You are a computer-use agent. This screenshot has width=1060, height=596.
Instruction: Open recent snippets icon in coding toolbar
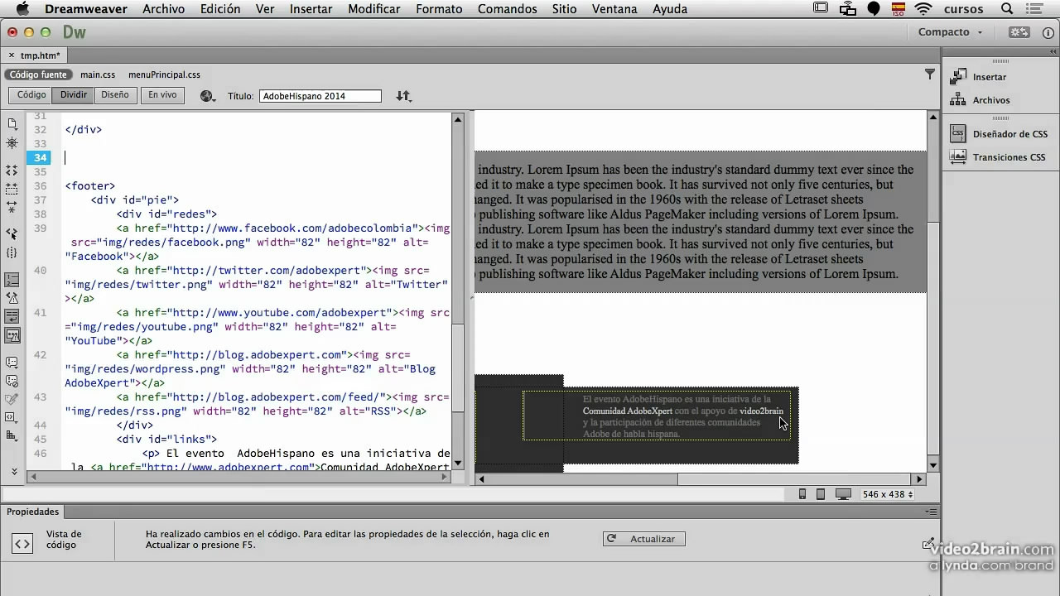tap(12, 417)
